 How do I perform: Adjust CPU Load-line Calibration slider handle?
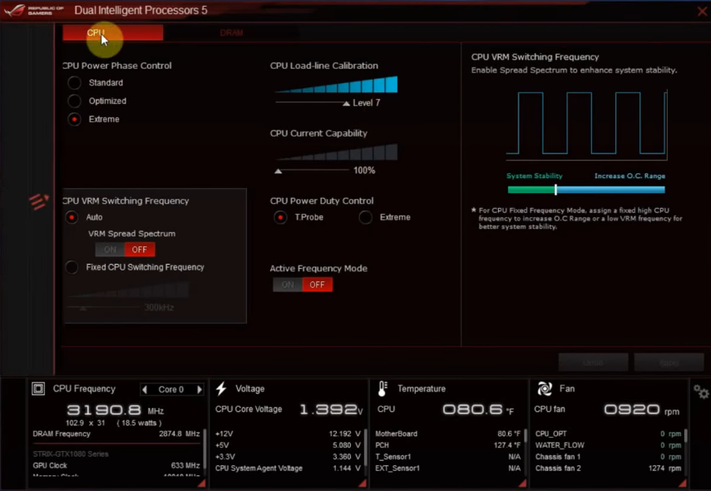(x=346, y=103)
